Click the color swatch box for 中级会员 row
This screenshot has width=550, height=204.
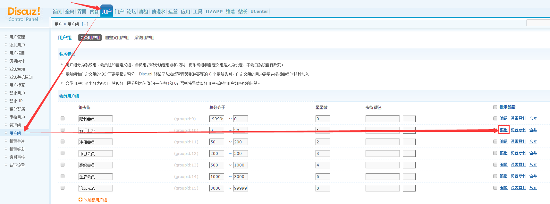(409, 154)
